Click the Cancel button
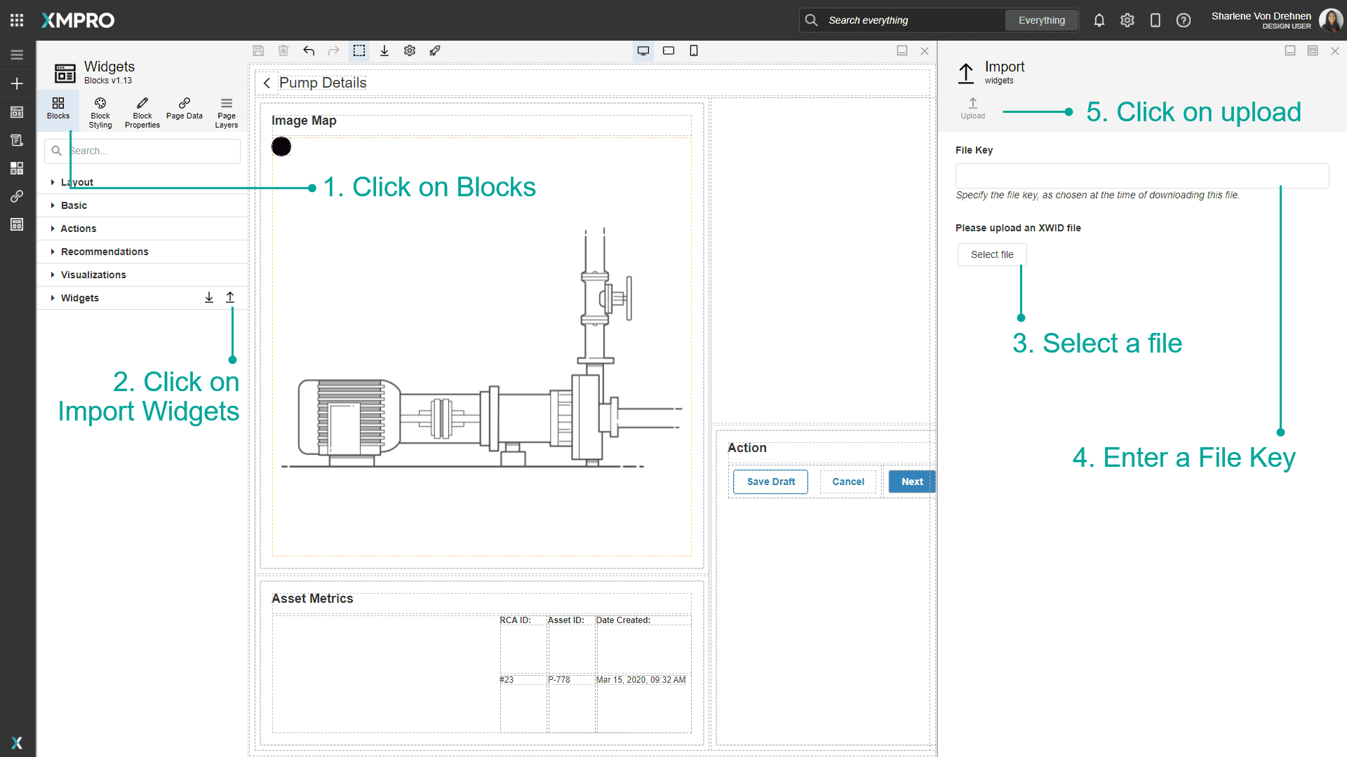 point(847,482)
